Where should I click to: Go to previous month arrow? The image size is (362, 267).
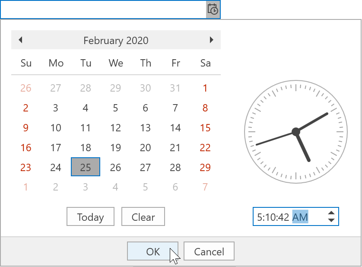pyautogui.click(x=20, y=40)
